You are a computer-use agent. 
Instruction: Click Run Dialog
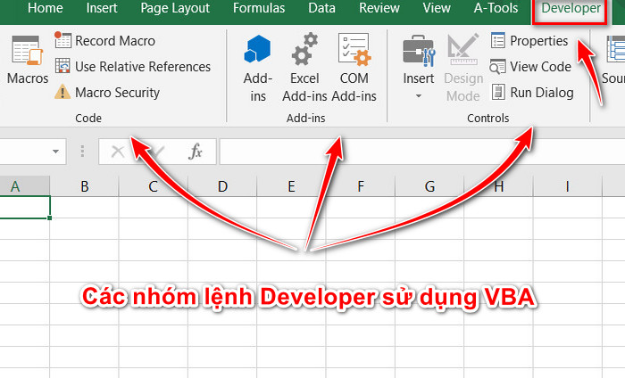pos(532,93)
